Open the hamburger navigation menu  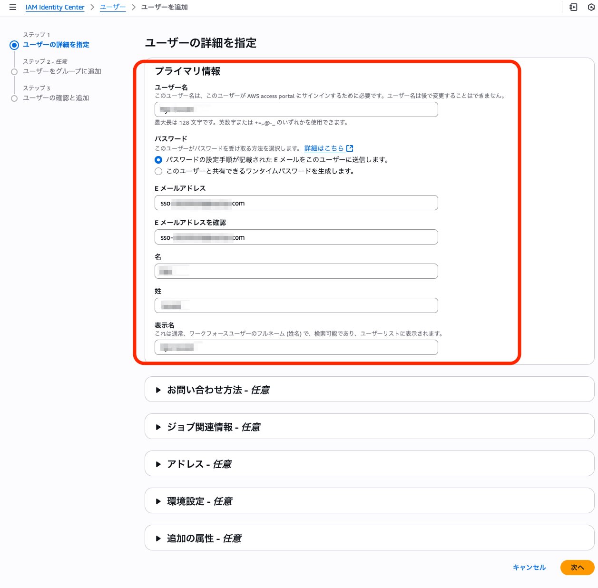click(13, 7)
